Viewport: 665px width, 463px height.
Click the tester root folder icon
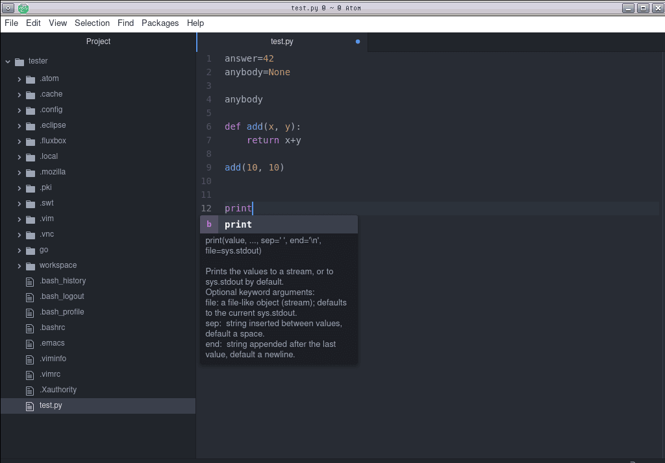point(19,62)
